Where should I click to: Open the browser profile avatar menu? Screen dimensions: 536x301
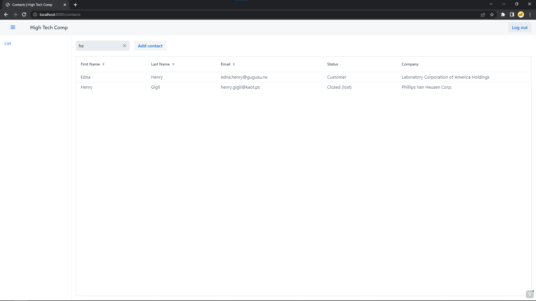click(x=521, y=14)
